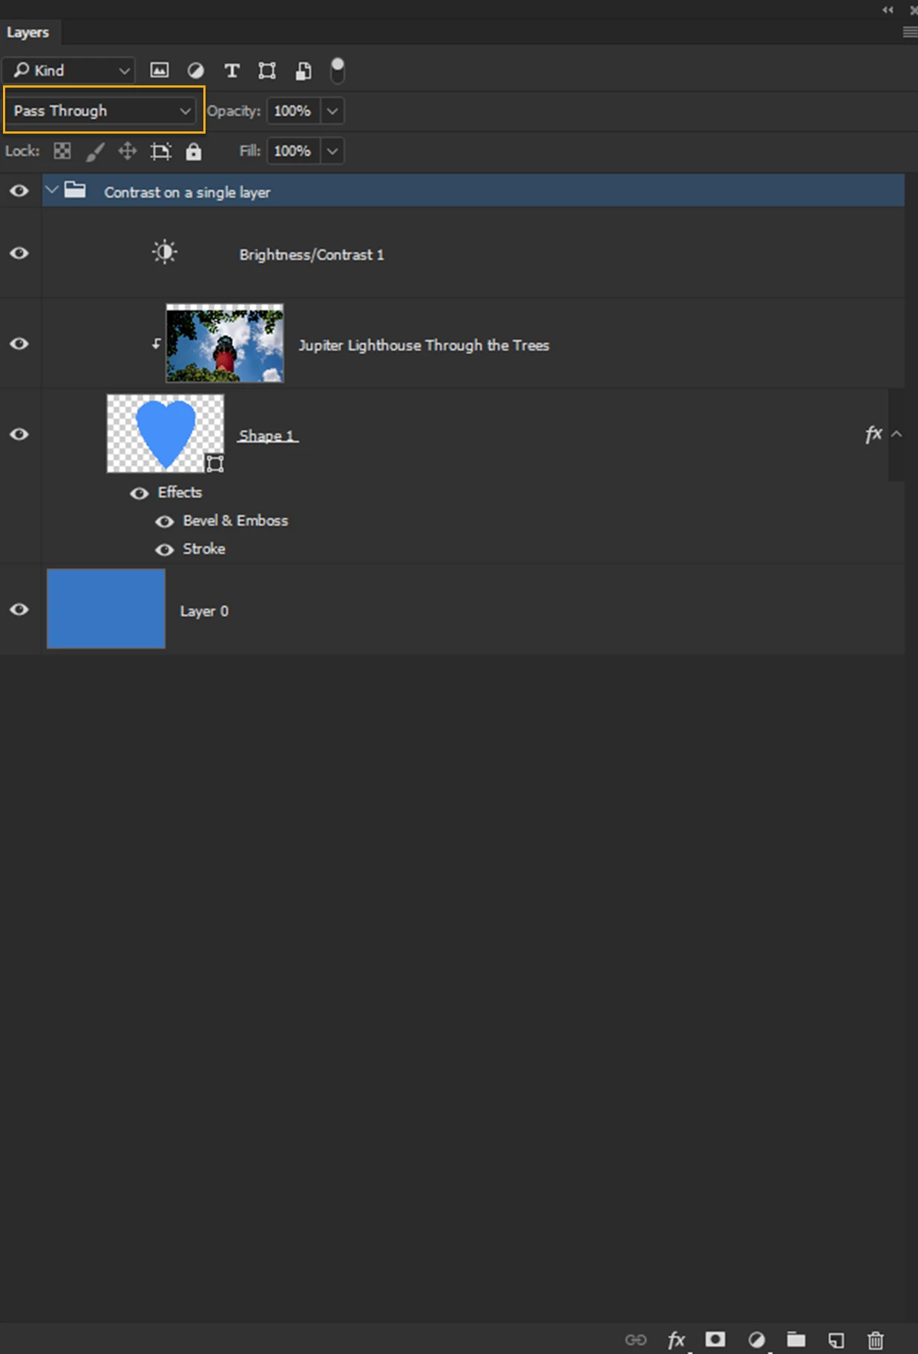Lock all padlock icon
918x1354 pixels.
pos(194,151)
